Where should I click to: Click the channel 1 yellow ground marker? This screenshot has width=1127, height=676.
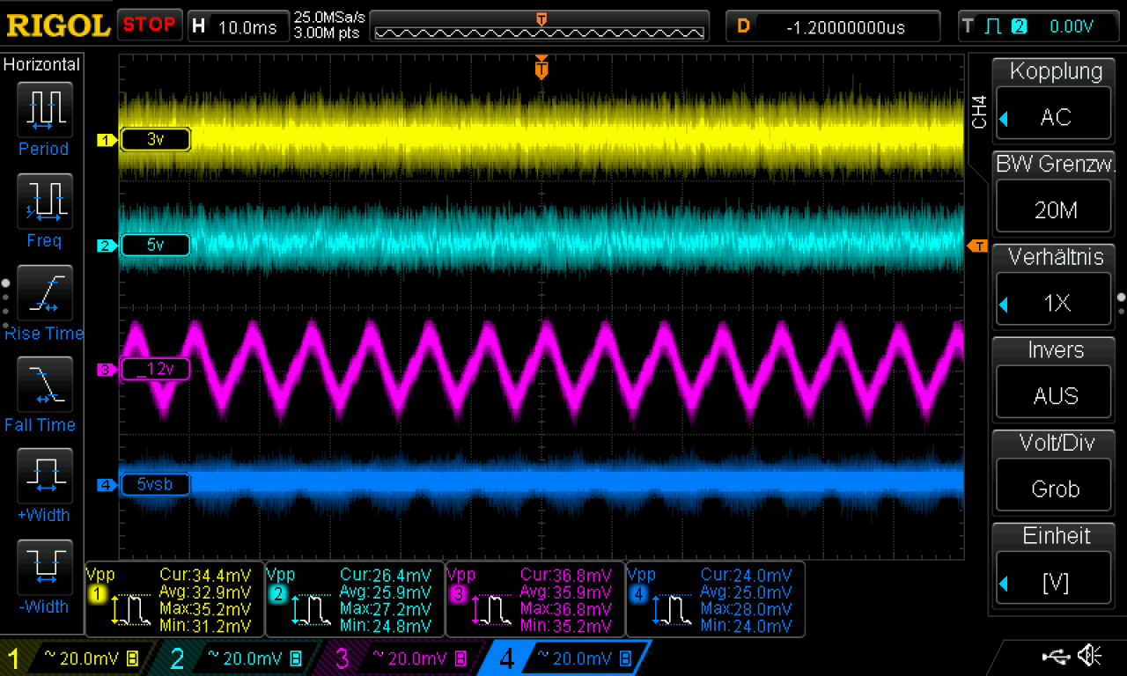click(107, 140)
